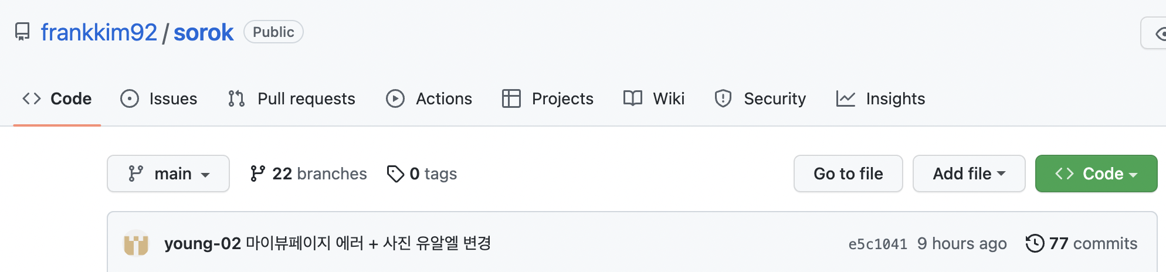The image size is (1166, 272).
Task: Click the Issues circle icon
Action: coord(130,98)
